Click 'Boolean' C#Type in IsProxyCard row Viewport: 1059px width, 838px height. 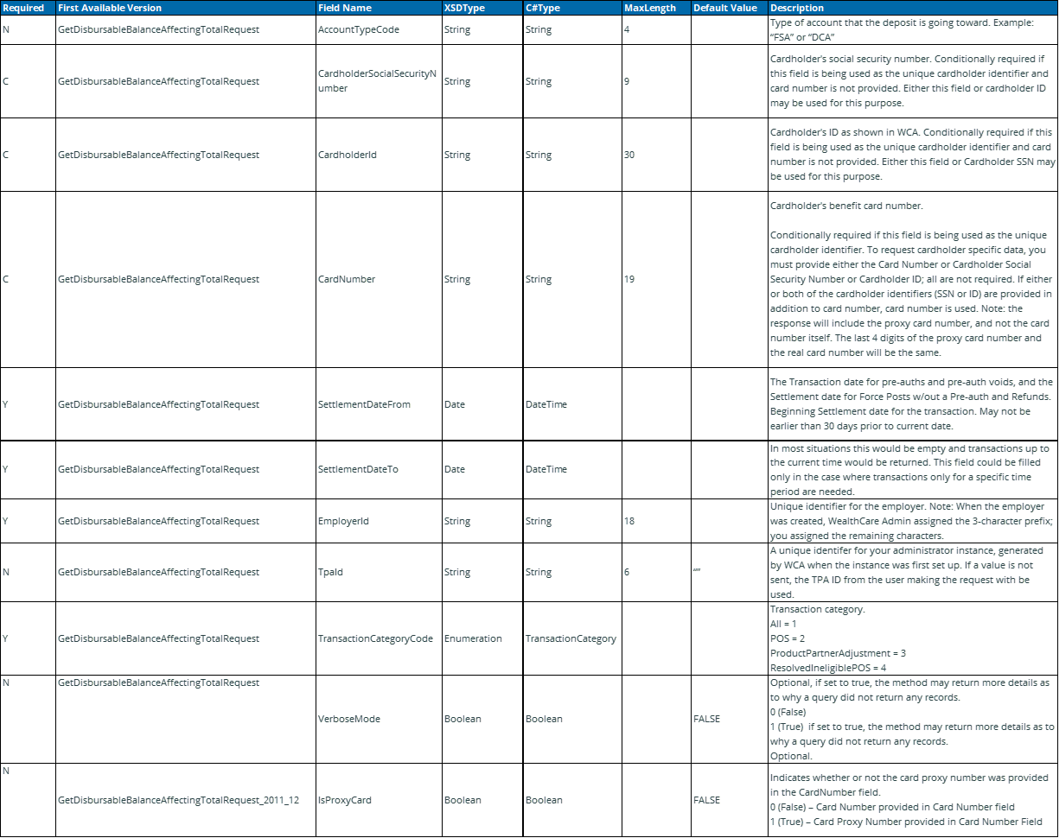click(x=571, y=800)
